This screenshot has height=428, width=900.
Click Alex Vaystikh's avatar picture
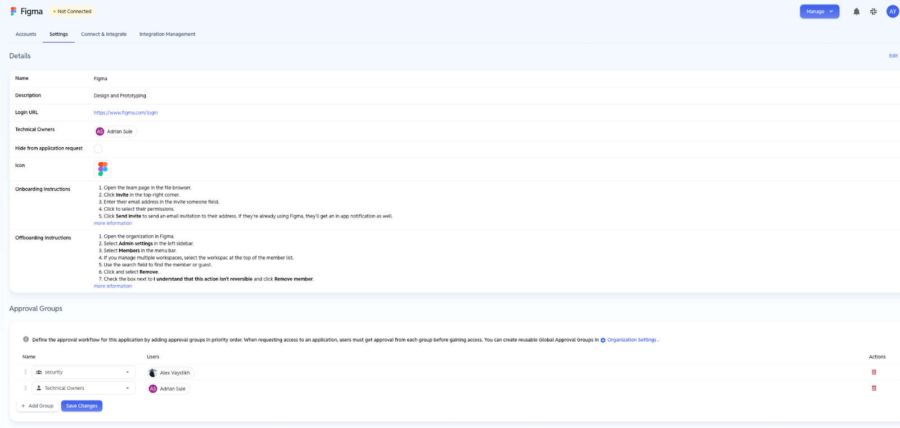(152, 372)
